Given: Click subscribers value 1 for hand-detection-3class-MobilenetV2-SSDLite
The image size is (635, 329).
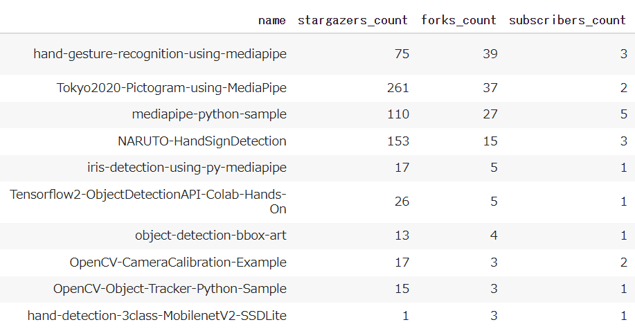Looking at the screenshot, I should 624,315.
